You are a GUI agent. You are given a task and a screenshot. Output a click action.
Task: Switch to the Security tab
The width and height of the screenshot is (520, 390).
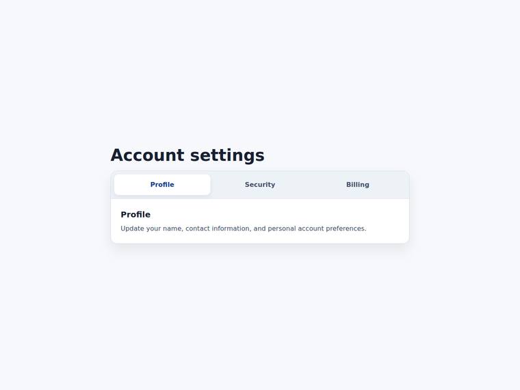tap(260, 185)
